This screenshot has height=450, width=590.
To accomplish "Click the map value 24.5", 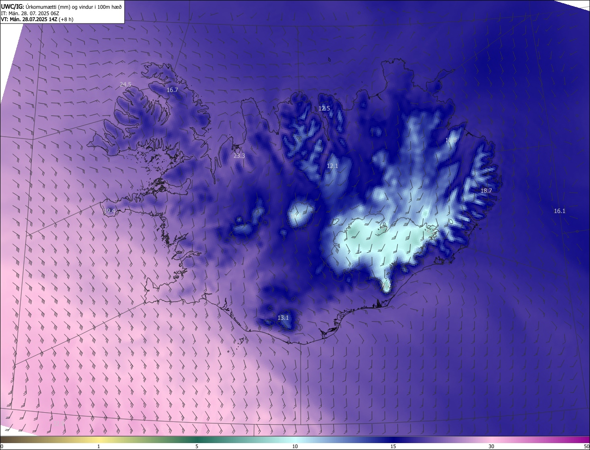I will tap(125, 84).
